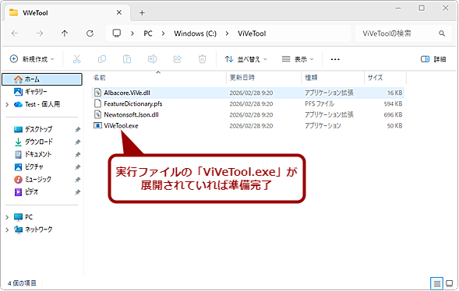Click the FeatureDictionary.pfs file icon

[97, 103]
